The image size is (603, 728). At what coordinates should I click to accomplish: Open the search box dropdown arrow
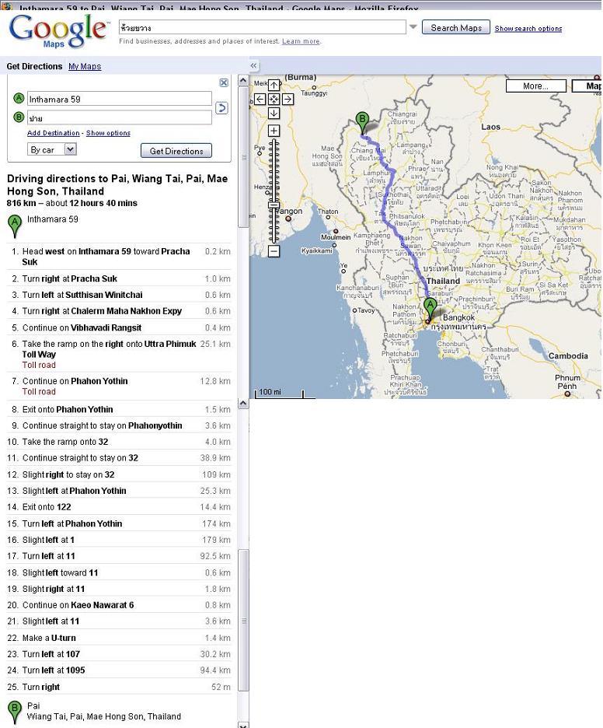coord(413,27)
